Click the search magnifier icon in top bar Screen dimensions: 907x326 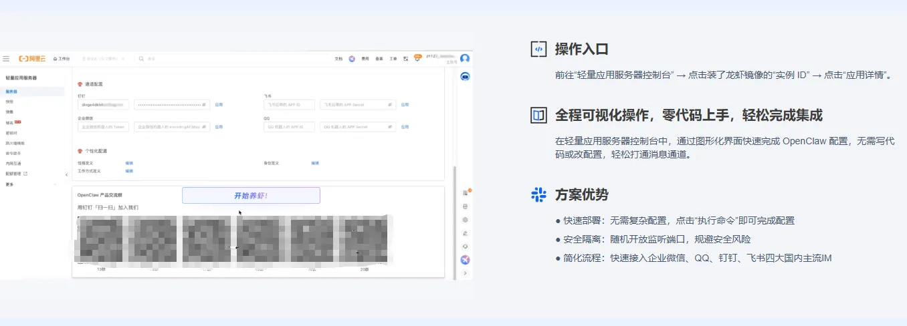click(141, 59)
